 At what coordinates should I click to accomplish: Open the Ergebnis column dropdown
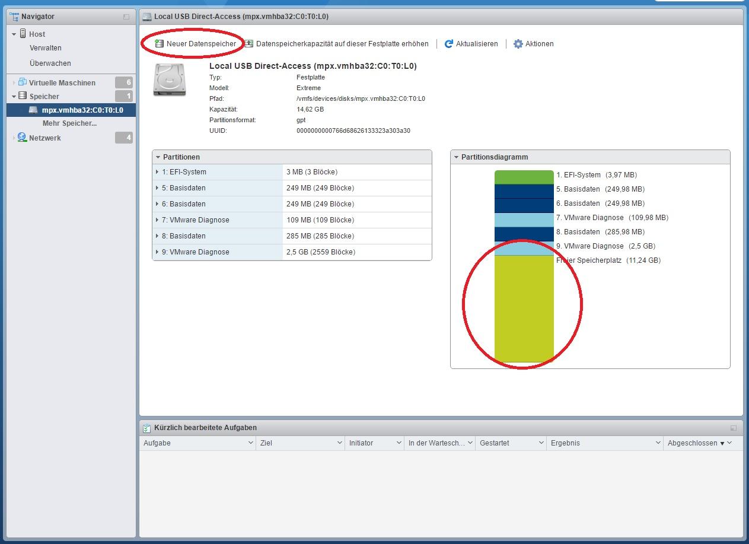click(x=658, y=443)
